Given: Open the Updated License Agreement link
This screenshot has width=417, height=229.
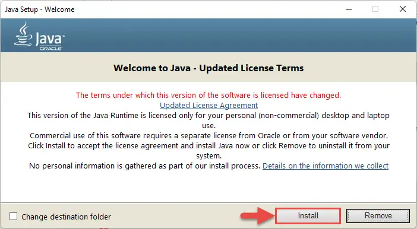Looking at the screenshot, I should (x=208, y=105).
